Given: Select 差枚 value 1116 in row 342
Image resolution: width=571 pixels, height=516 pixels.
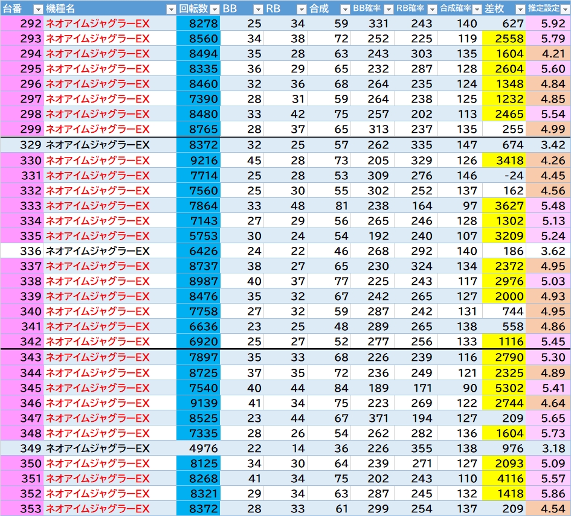Looking at the screenshot, I should (504, 342).
